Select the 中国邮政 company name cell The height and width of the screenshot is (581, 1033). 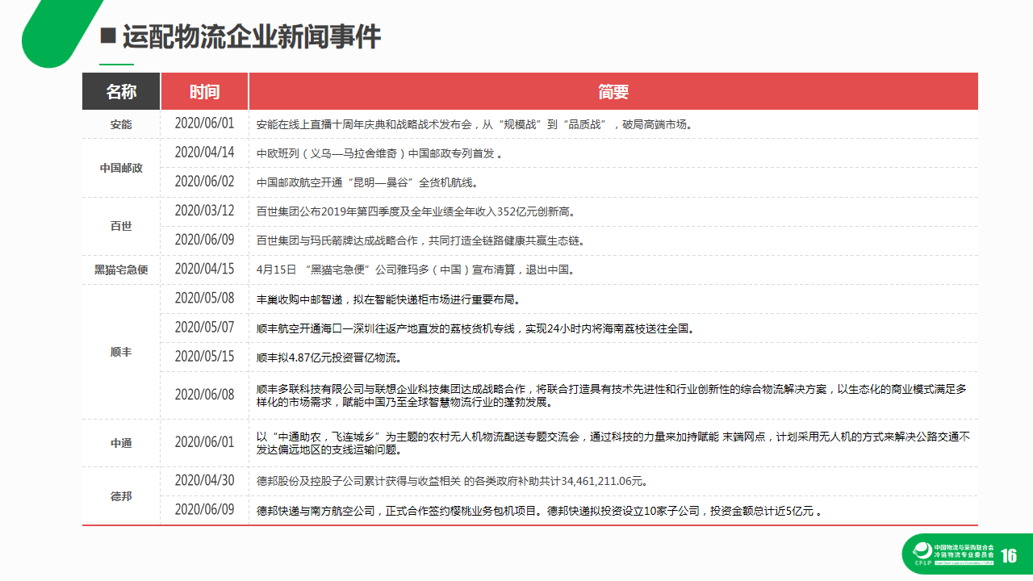tap(121, 168)
